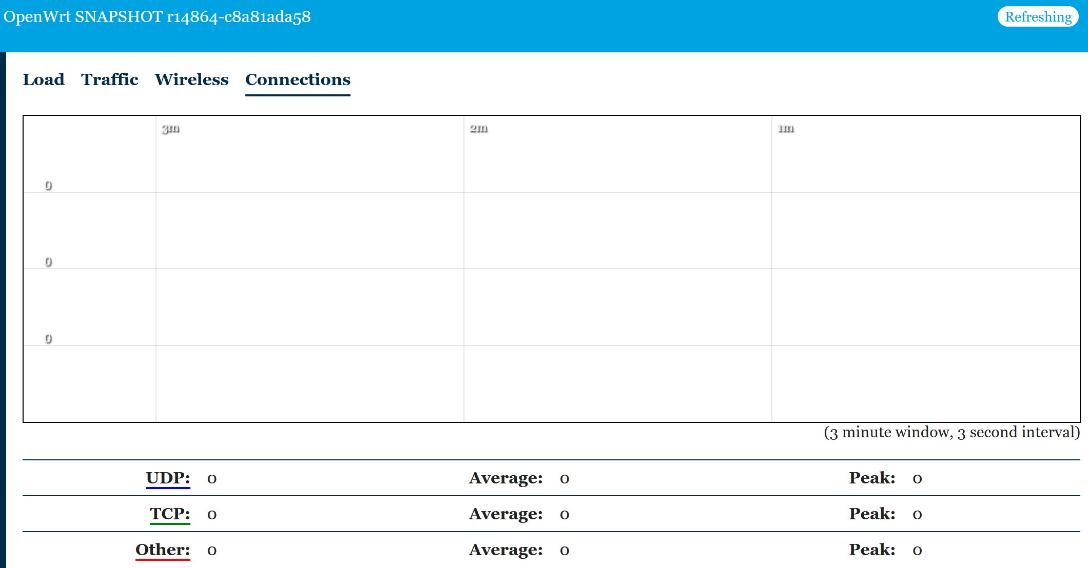The image size is (1088, 568).
Task: Toggle the TCP graph legend
Action: (170, 514)
